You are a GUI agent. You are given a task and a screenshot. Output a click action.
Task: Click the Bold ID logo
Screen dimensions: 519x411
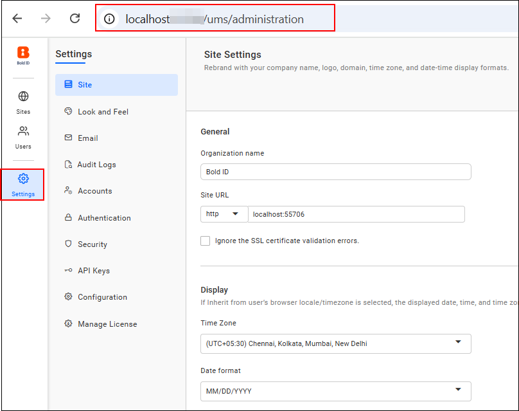[23, 55]
